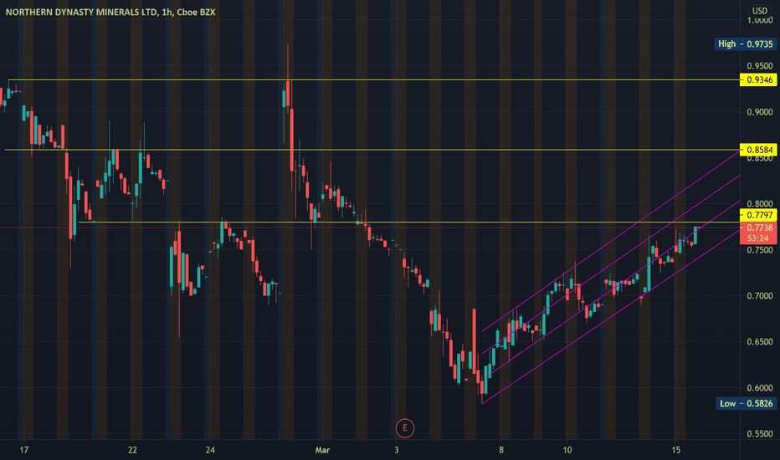The width and height of the screenshot is (780, 460).
Task: Click the 17 date label on time axis
Action: (x=24, y=450)
